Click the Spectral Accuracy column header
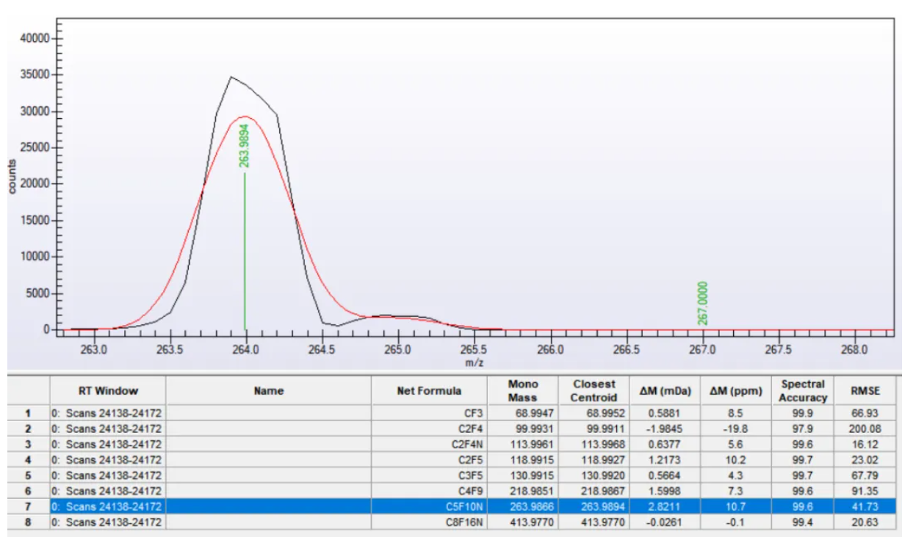The height and width of the screenshot is (537, 905). tap(803, 391)
